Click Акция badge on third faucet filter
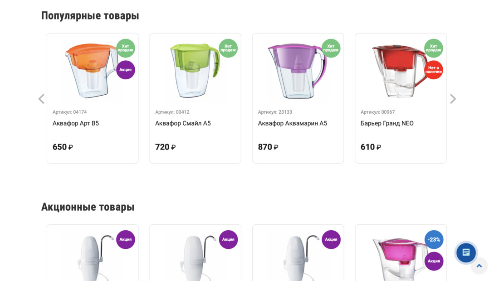This screenshot has height=281, width=494. 331,239
